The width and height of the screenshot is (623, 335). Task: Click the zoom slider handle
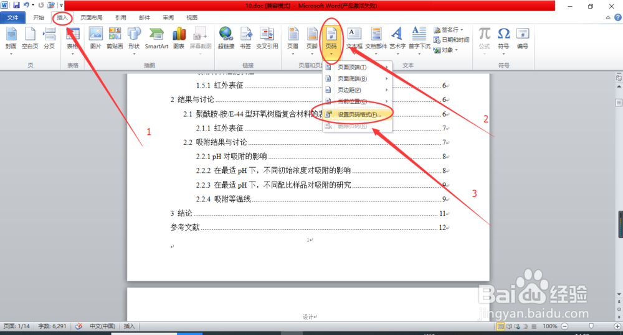pyautogui.click(x=591, y=326)
